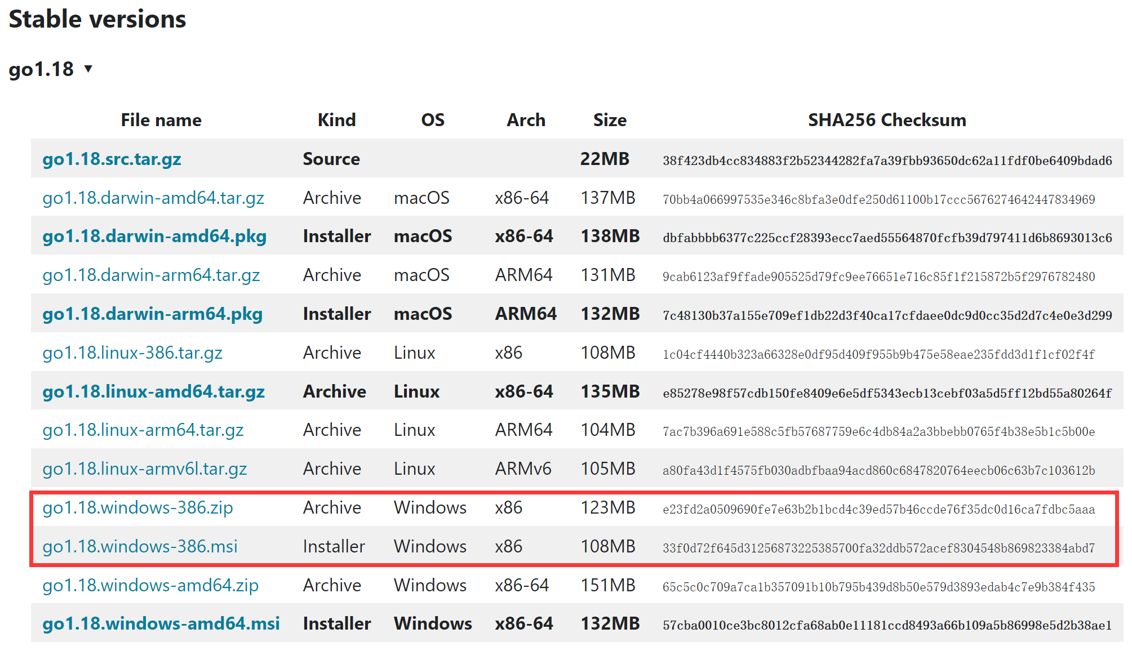The width and height of the screenshot is (1132, 651).
Task: Click the 123MB size cell
Action: coord(608,507)
